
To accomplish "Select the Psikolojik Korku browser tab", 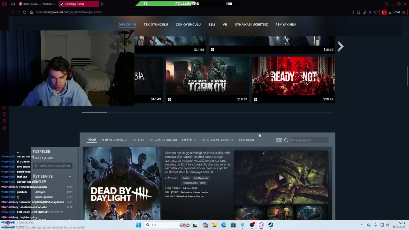I will click(x=79, y=4).
